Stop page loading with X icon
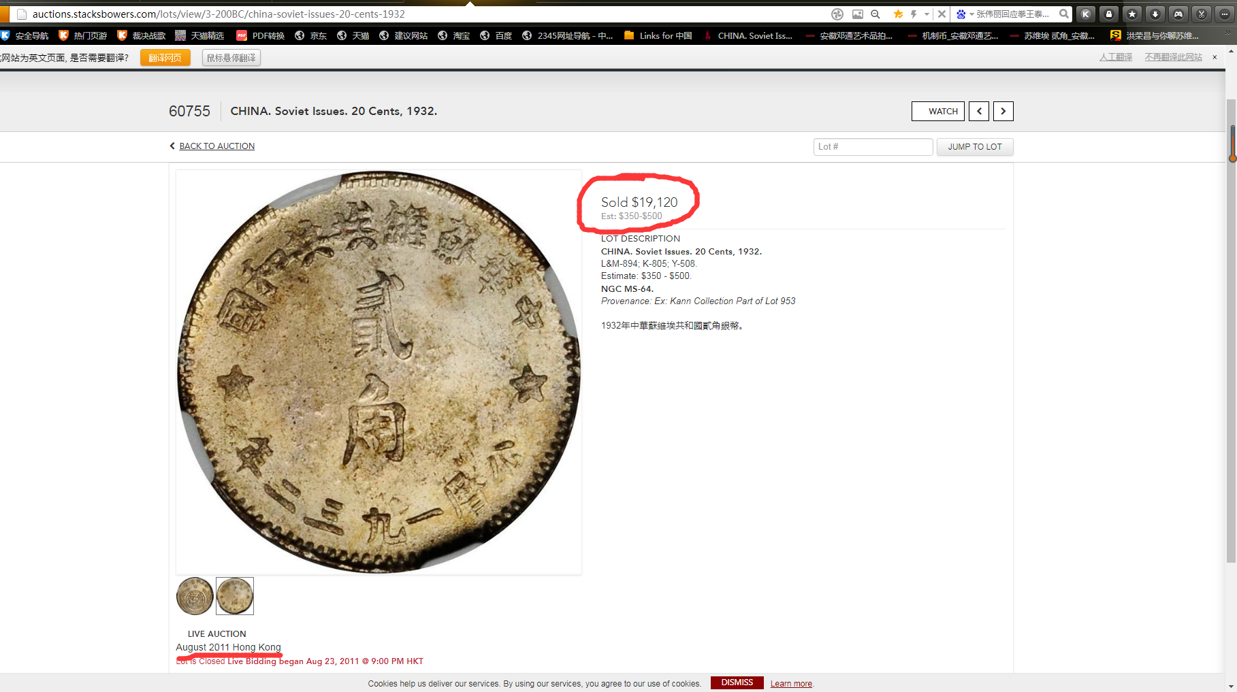1237x692 pixels. pos(942,14)
